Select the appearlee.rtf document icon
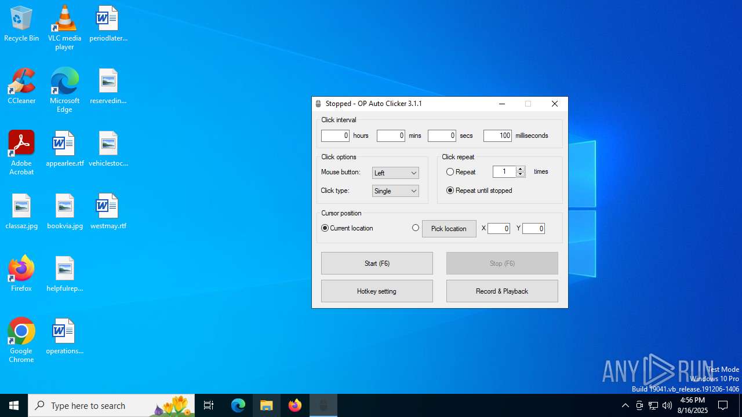This screenshot has width=742, height=417. 64,149
